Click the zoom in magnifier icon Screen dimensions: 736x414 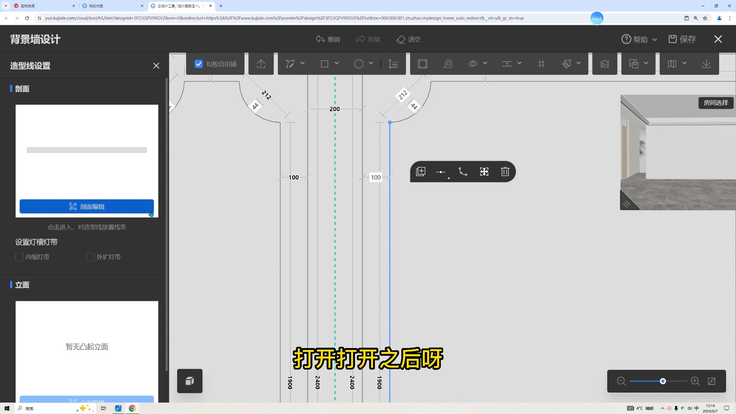[x=695, y=381]
